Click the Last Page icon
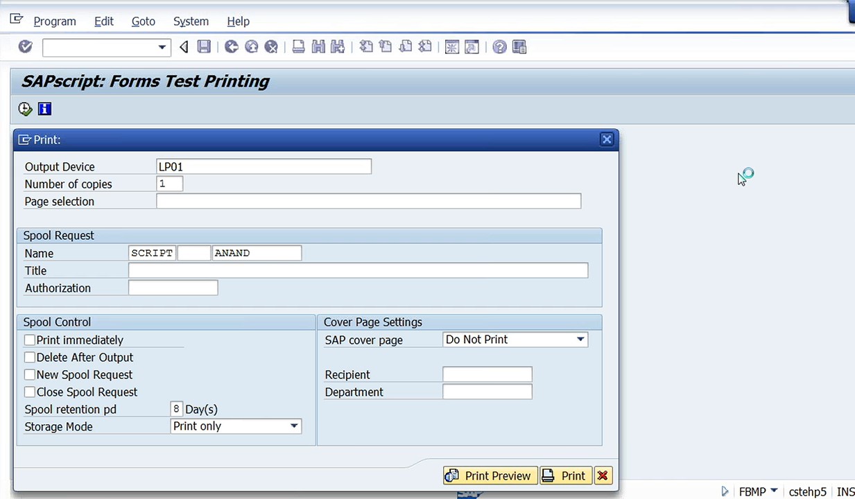 click(425, 47)
